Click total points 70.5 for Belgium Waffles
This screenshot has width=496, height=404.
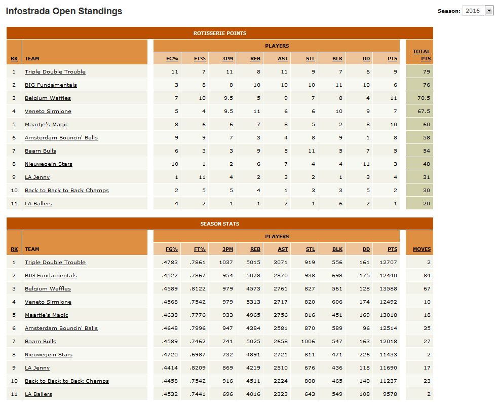424,98
